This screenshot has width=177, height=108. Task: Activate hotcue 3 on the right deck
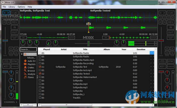[169, 17]
